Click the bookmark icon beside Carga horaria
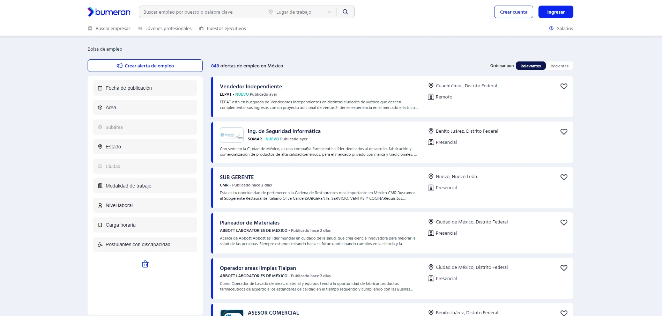The width and height of the screenshot is (662, 316). (100, 225)
